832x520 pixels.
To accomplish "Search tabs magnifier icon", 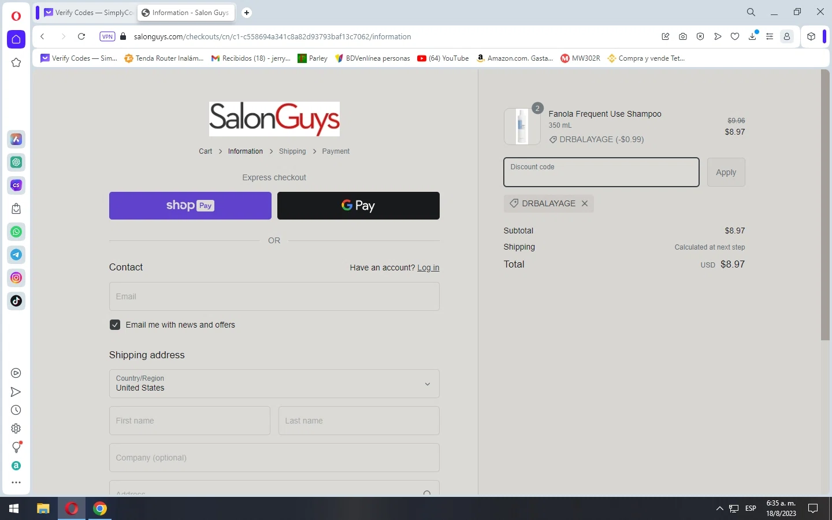I will pyautogui.click(x=751, y=12).
